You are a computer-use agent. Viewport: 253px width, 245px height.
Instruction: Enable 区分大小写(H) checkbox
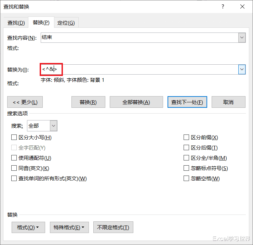[x=14, y=138]
